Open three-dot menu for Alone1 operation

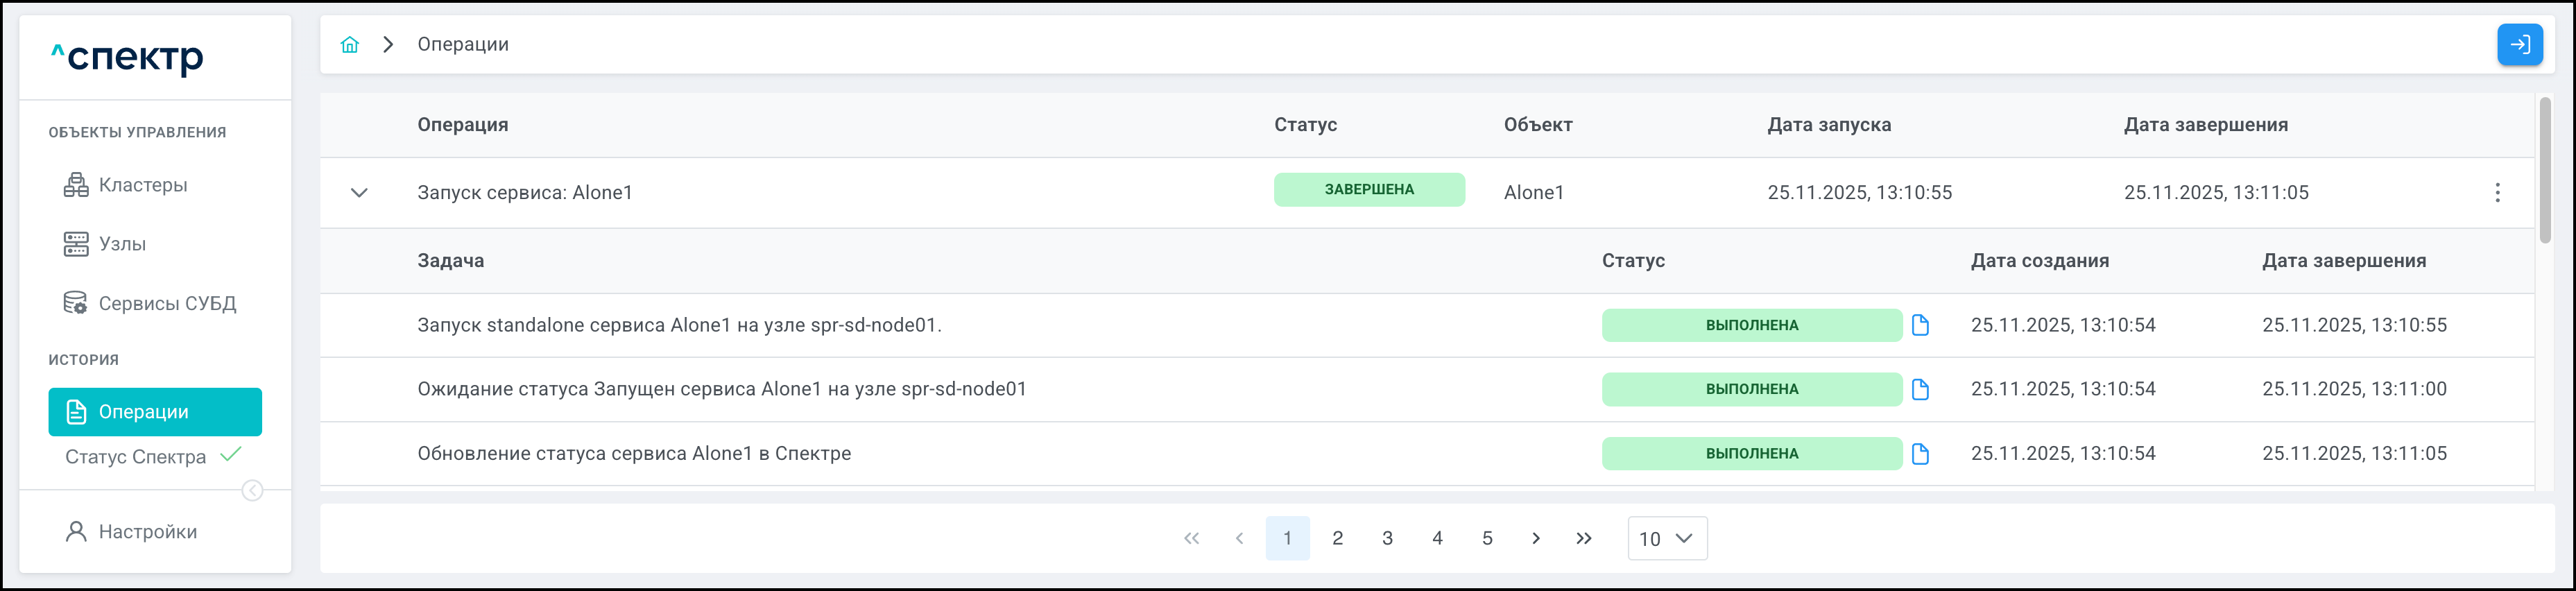point(2497,193)
